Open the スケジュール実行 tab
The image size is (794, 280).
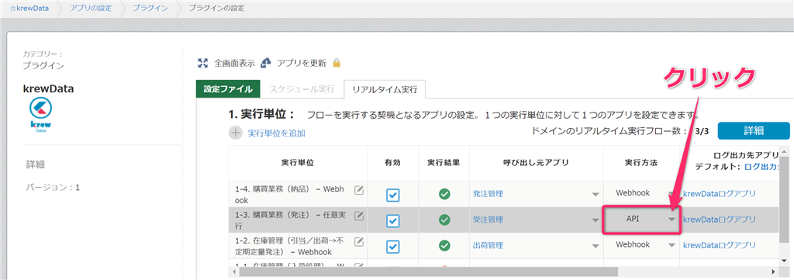[x=302, y=89]
